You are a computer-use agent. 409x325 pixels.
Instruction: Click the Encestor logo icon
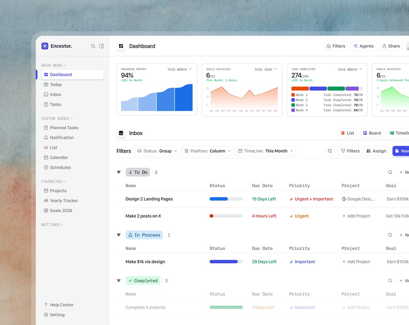[x=45, y=46]
